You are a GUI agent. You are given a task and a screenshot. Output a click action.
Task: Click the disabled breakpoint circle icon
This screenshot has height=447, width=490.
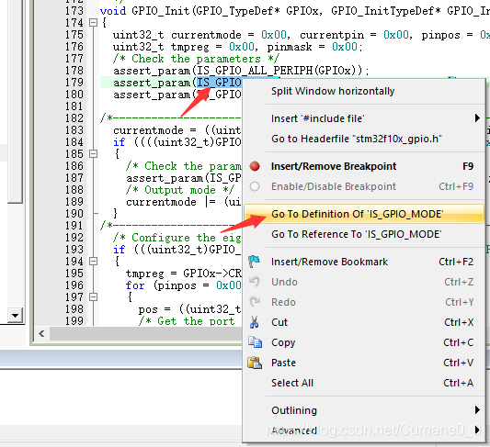(x=255, y=186)
